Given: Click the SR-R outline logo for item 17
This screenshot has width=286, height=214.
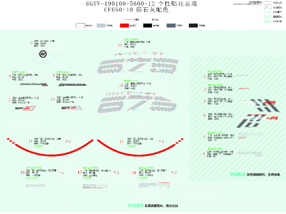Looking at the screenshot, I should click(x=95, y=186).
